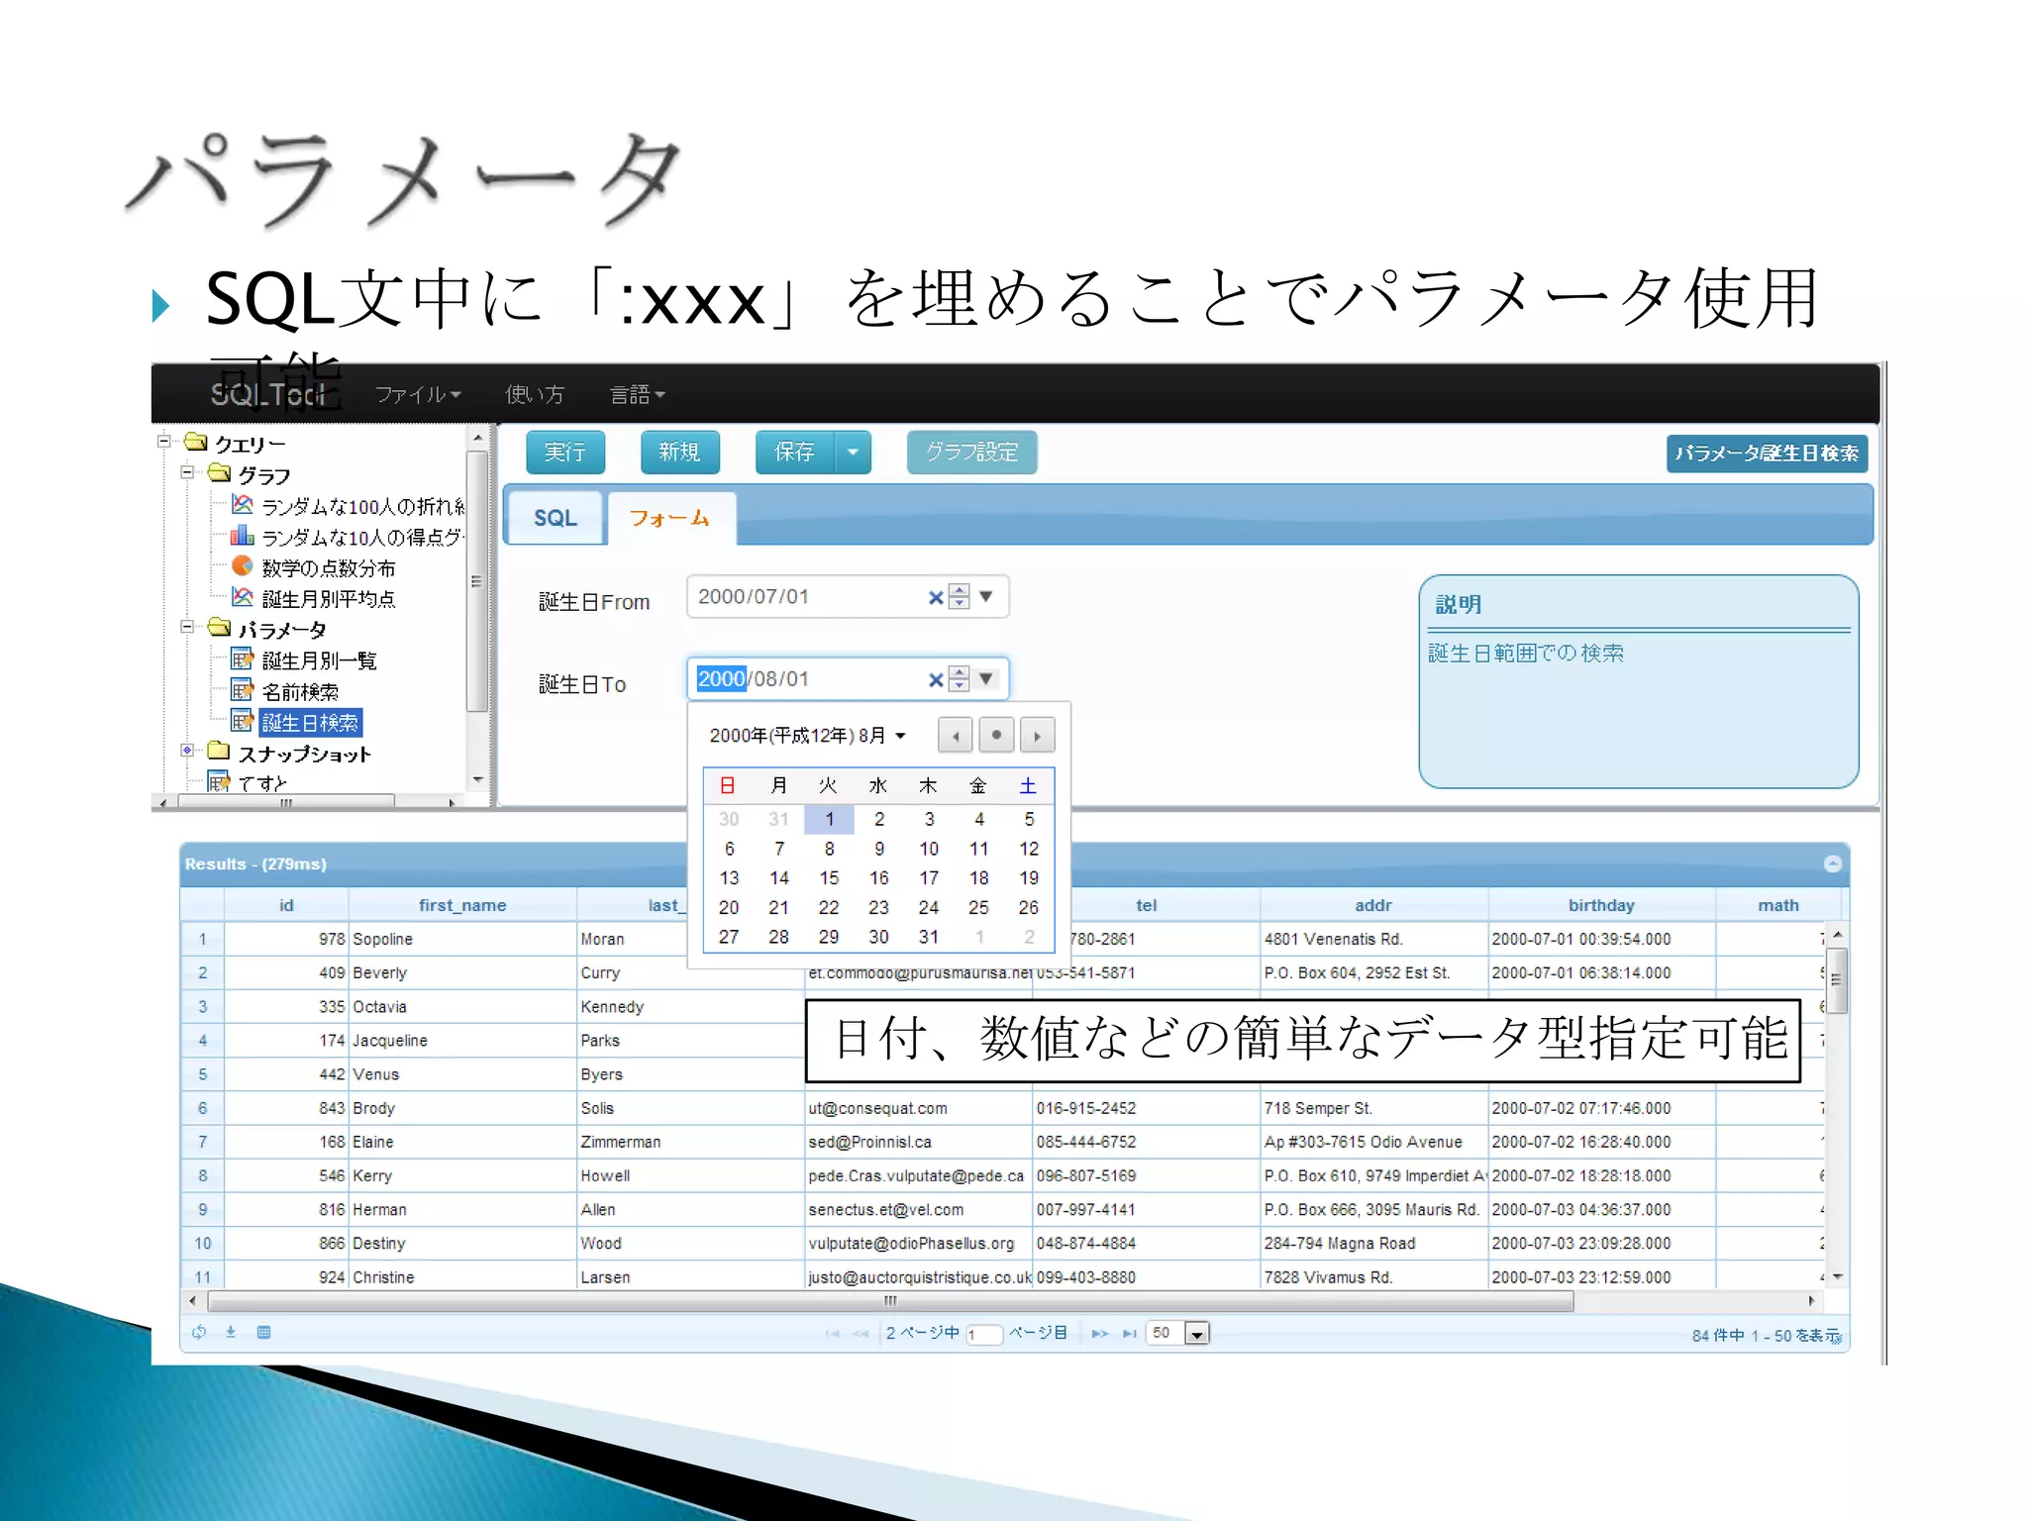Image resolution: width=2028 pixels, height=1521 pixels.
Task: Click the tree panel vertical scrollbar
Action: point(477,581)
